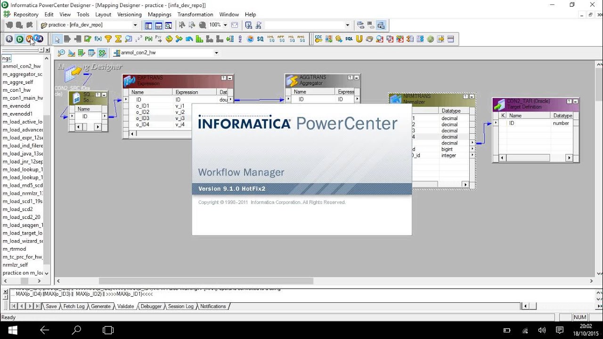Expand the anmol_con2_hw mapping dropdown
The height and width of the screenshot is (339, 603).
[x=216, y=53]
